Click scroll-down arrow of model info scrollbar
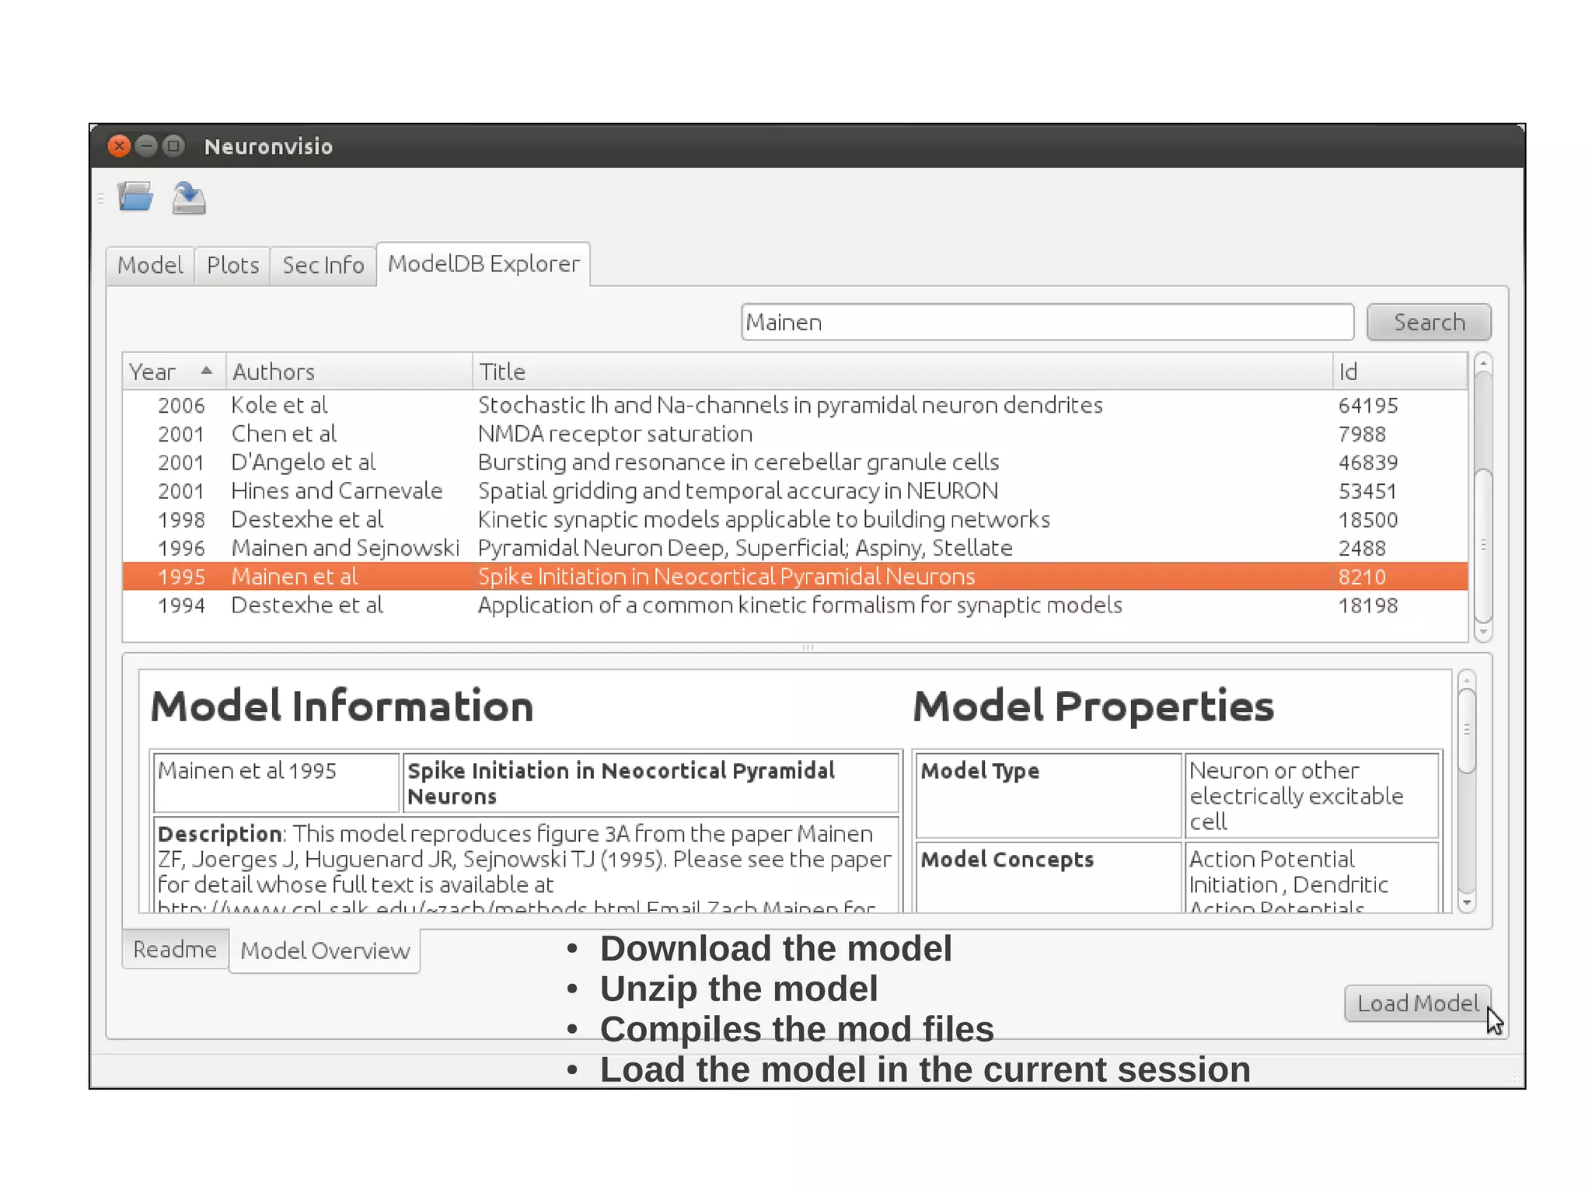Image resolution: width=1592 pixels, height=1193 pixels. pos(1467,903)
